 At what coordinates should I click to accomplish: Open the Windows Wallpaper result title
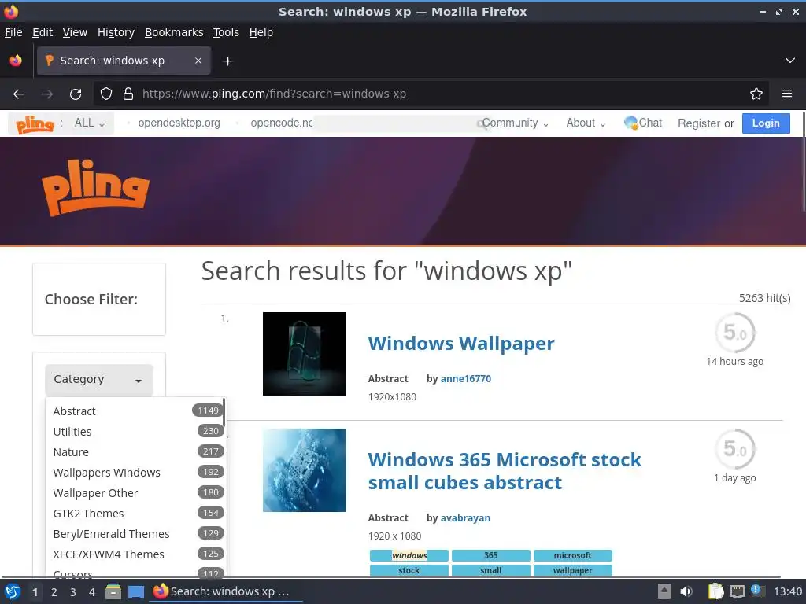point(461,343)
